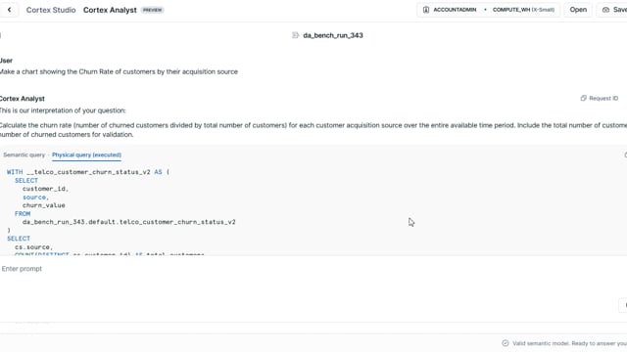627x352 pixels.
Task: Click the copy icon at the code block edge
Action: pos(625,154)
